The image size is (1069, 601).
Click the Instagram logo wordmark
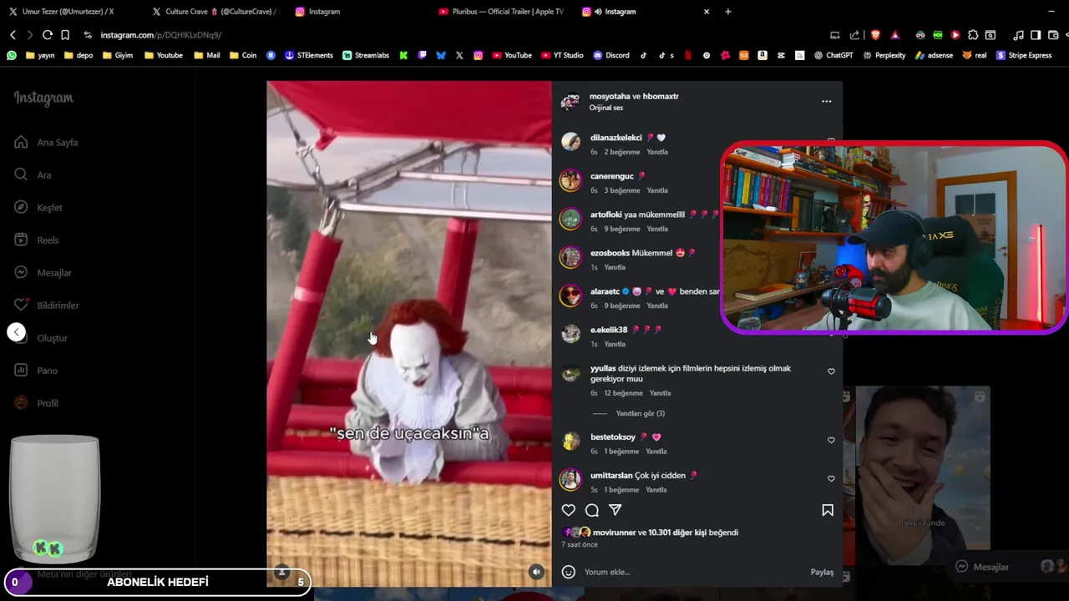43,98
